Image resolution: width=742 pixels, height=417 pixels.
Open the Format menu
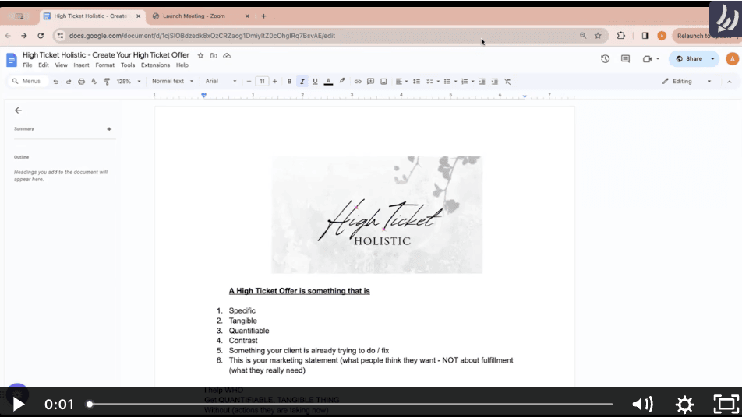(x=104, y=65)
